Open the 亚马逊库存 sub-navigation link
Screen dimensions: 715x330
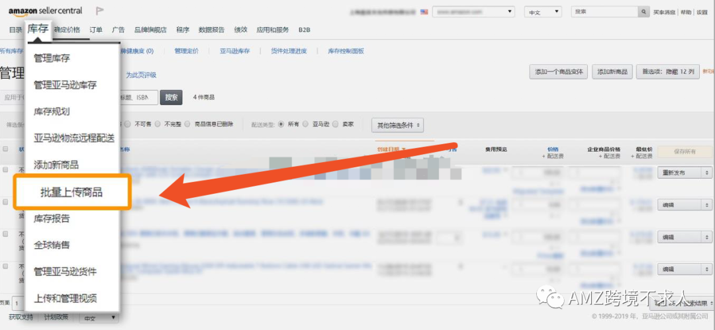235,51
